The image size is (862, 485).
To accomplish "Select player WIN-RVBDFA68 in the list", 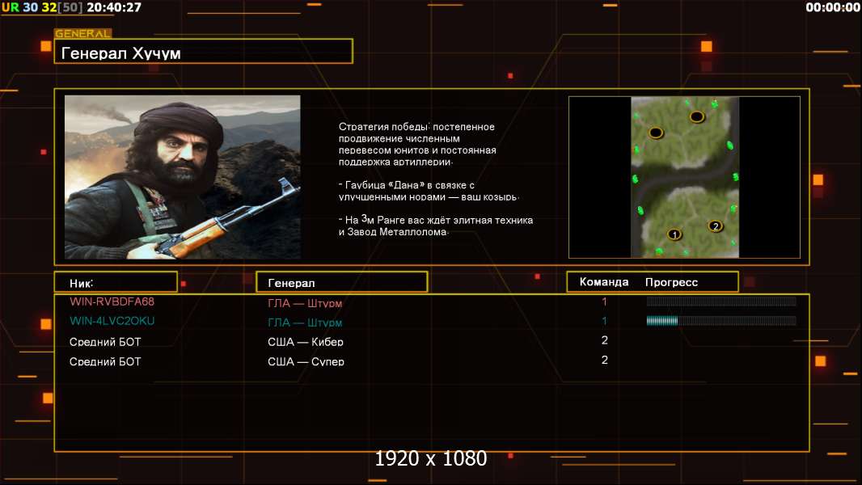I will coord(112,302).
